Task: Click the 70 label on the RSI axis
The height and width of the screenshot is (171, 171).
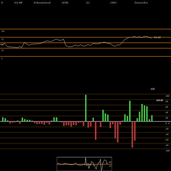Action: (x=2, y=39)
